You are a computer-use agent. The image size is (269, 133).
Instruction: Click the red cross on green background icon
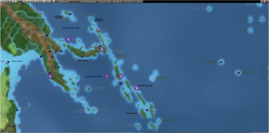18,2
